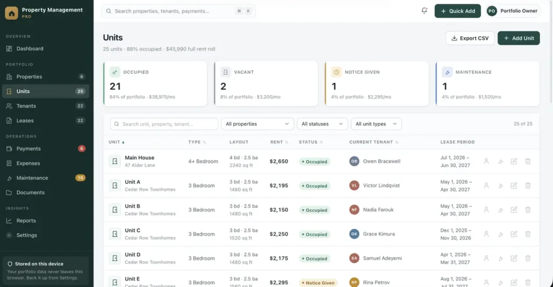Edit the Main House unit

[x=514, y=161]
